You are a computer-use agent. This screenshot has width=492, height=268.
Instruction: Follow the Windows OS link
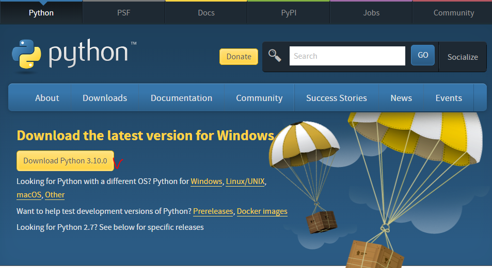[x=206, y=181]
